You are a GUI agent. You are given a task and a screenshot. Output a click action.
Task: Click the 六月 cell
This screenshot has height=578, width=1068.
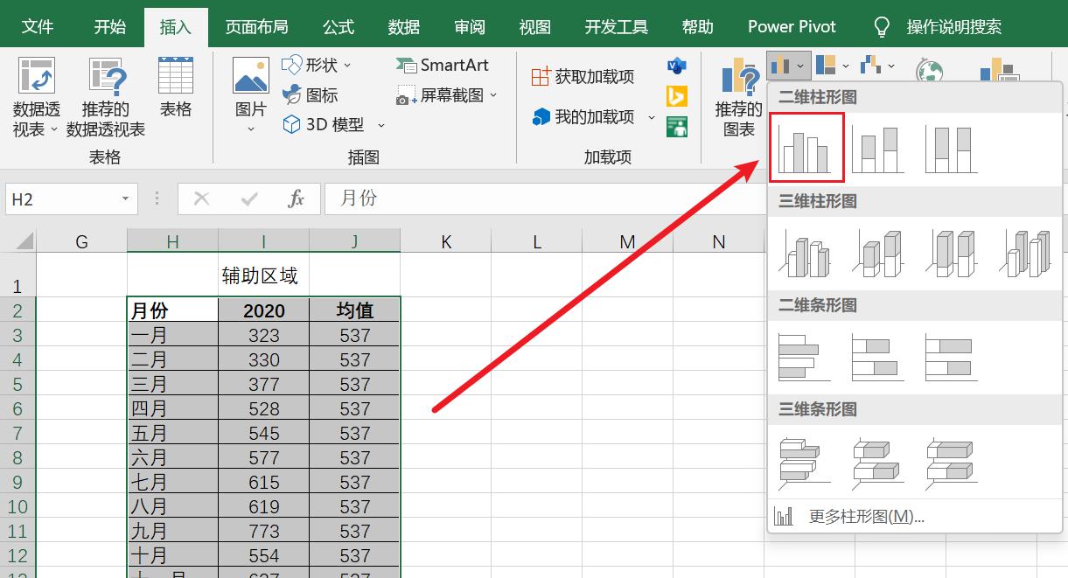tap(172, 457)
